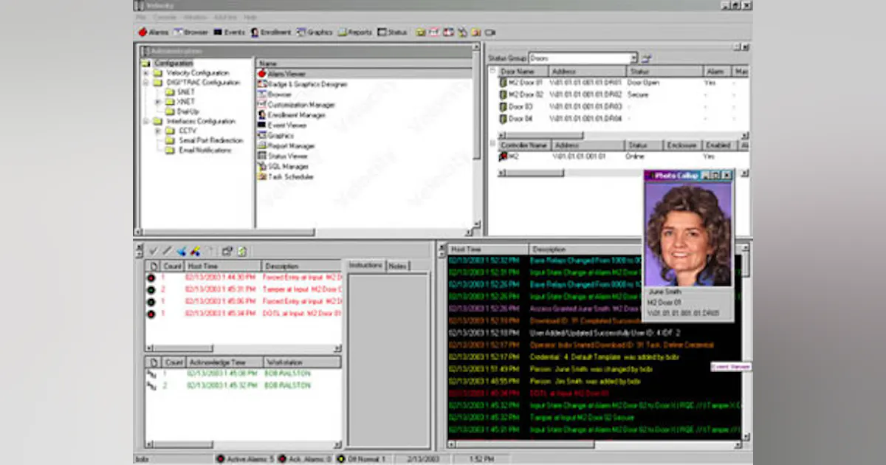Open Status from the main toolbar

point(392,32)
